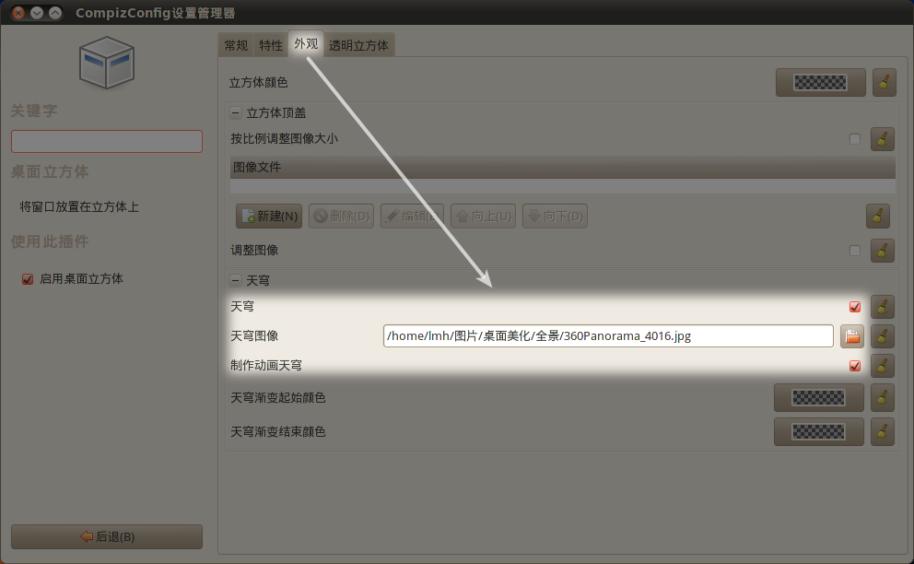Reset 天穹渐变结束颜色 with broom icon

point(882,431)
